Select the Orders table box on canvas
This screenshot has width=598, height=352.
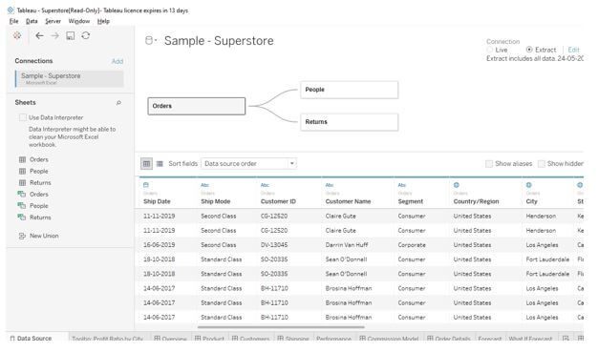[197, 106]
